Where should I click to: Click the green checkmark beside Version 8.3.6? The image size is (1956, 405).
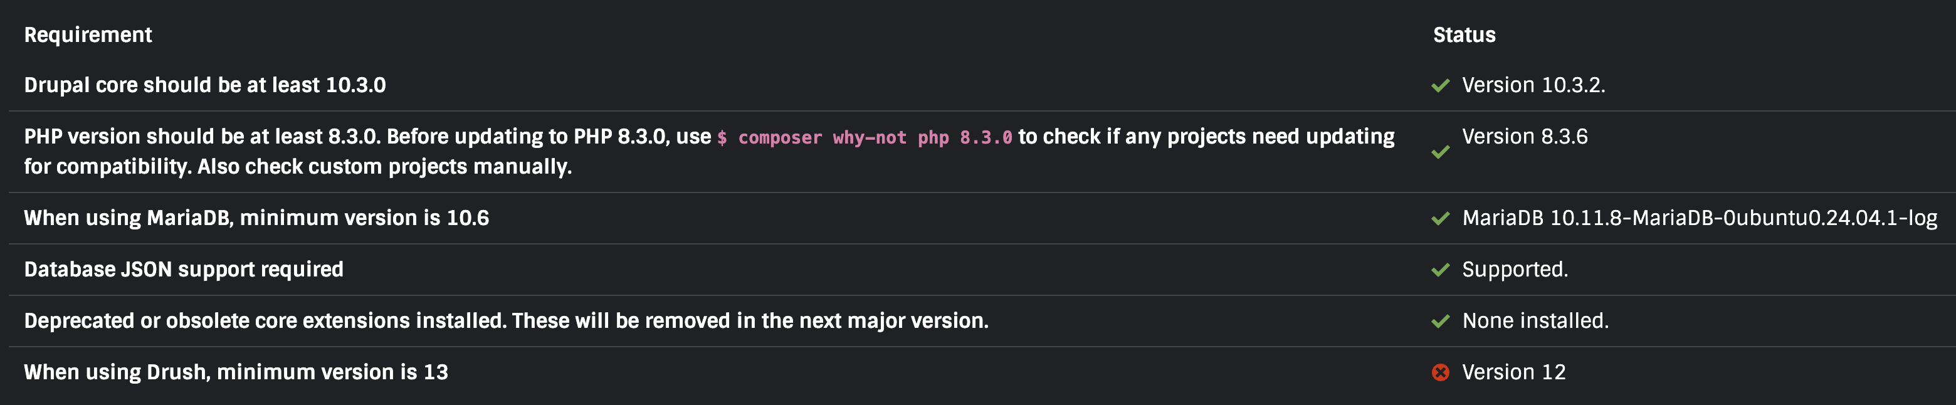tap(1439, 152)
